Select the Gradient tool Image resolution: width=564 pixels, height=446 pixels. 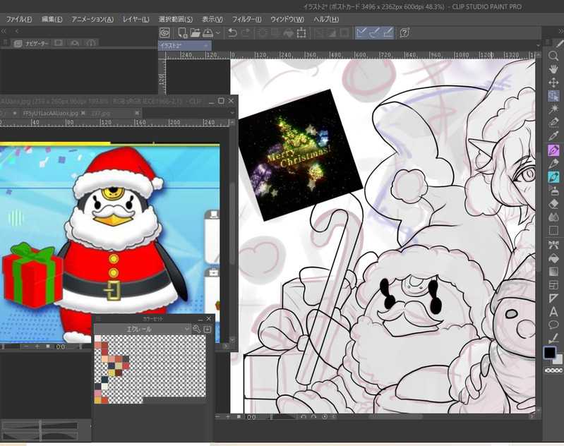[x=553, y=272]
